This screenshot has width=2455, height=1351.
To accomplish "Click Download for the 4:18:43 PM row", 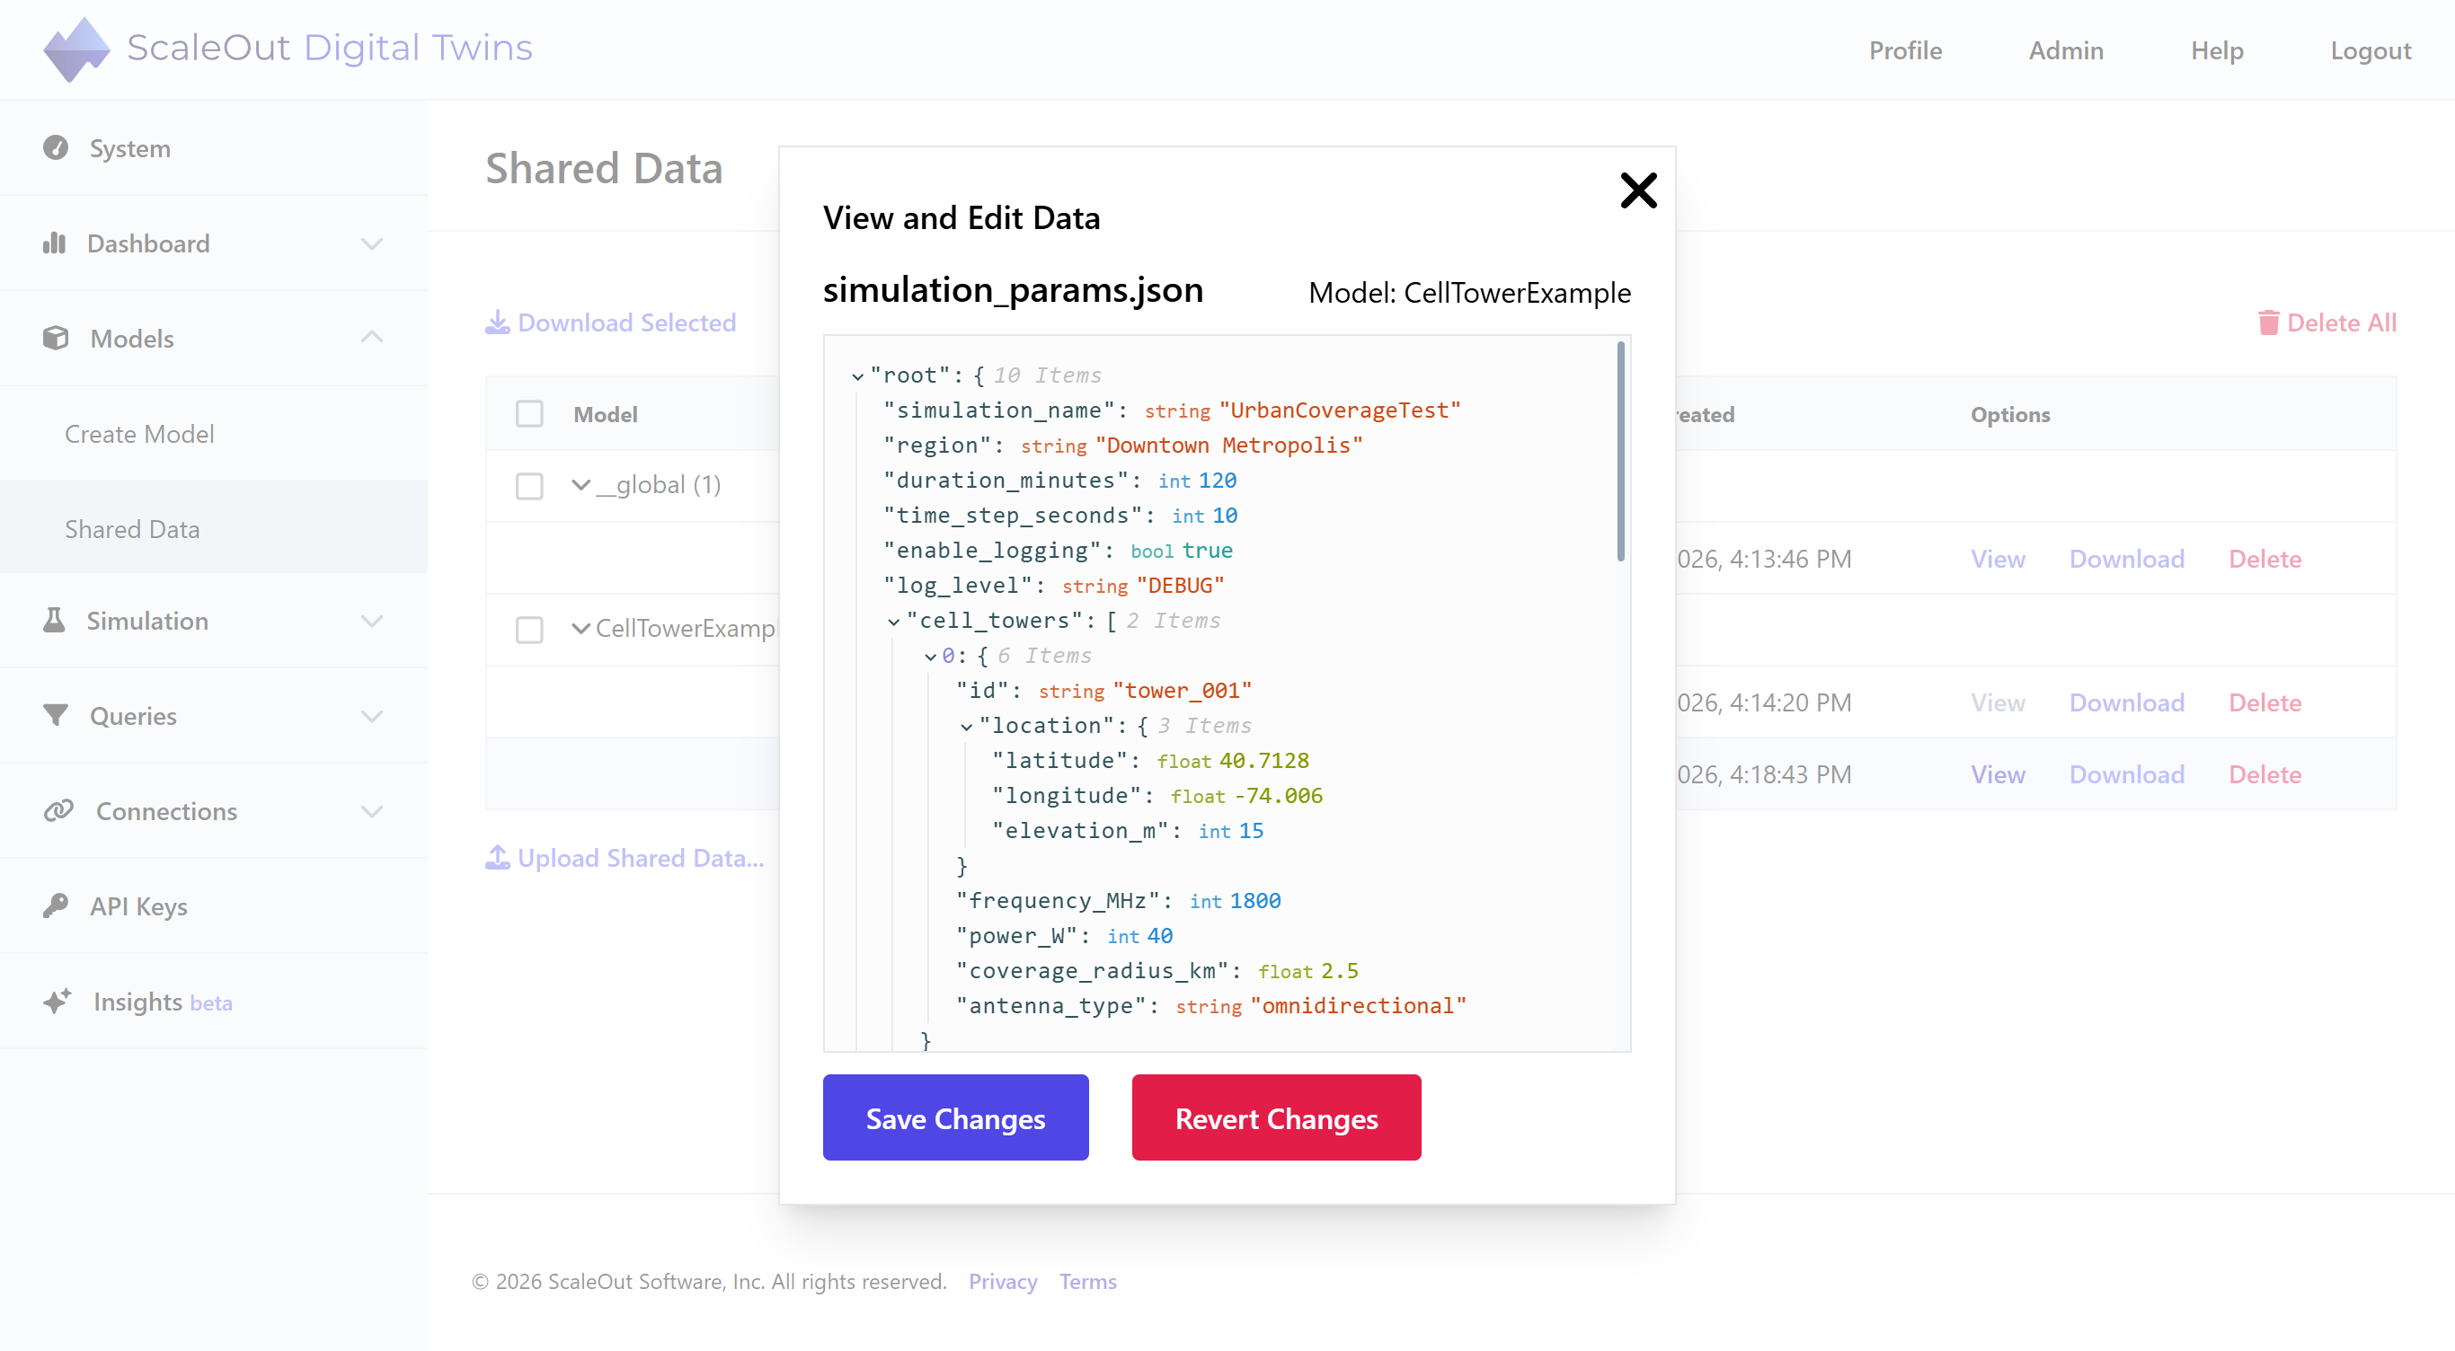I will tap(2126, 774).
